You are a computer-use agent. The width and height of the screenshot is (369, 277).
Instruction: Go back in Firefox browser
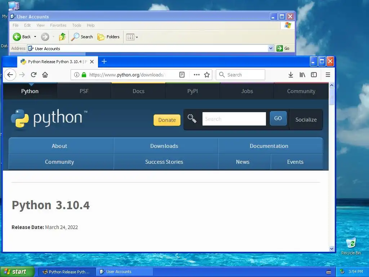pyautogui.click(x=10, y=75)
